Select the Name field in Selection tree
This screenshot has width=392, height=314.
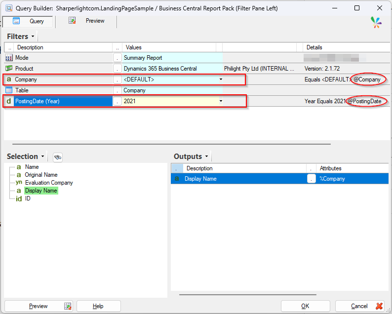tap(32, 167)
